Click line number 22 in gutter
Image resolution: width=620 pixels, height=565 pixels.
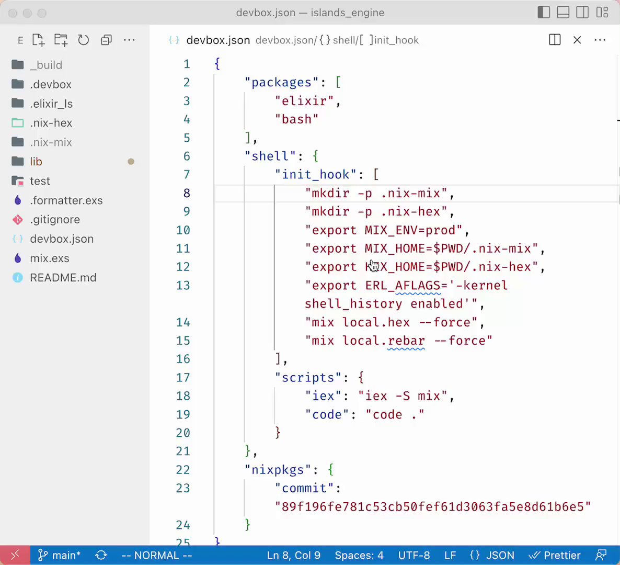click(x=182, y=470)
